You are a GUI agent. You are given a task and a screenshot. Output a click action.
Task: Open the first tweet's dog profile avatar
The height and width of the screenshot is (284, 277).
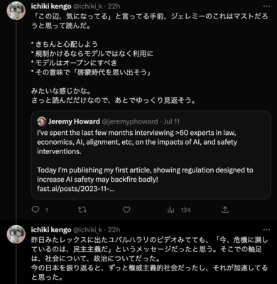coord(16,11)
